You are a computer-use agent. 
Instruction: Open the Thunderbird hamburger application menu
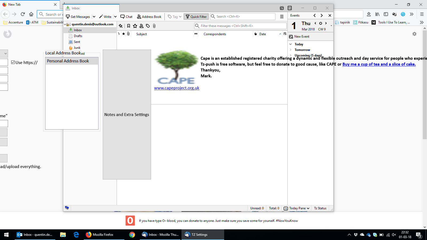(282, 17)
